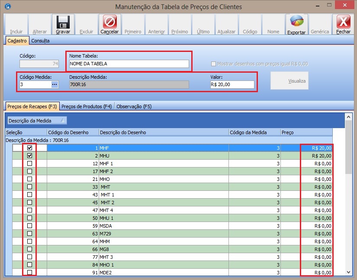
Task: Click the Genérica toolbar button
Action: pos(320,25)
